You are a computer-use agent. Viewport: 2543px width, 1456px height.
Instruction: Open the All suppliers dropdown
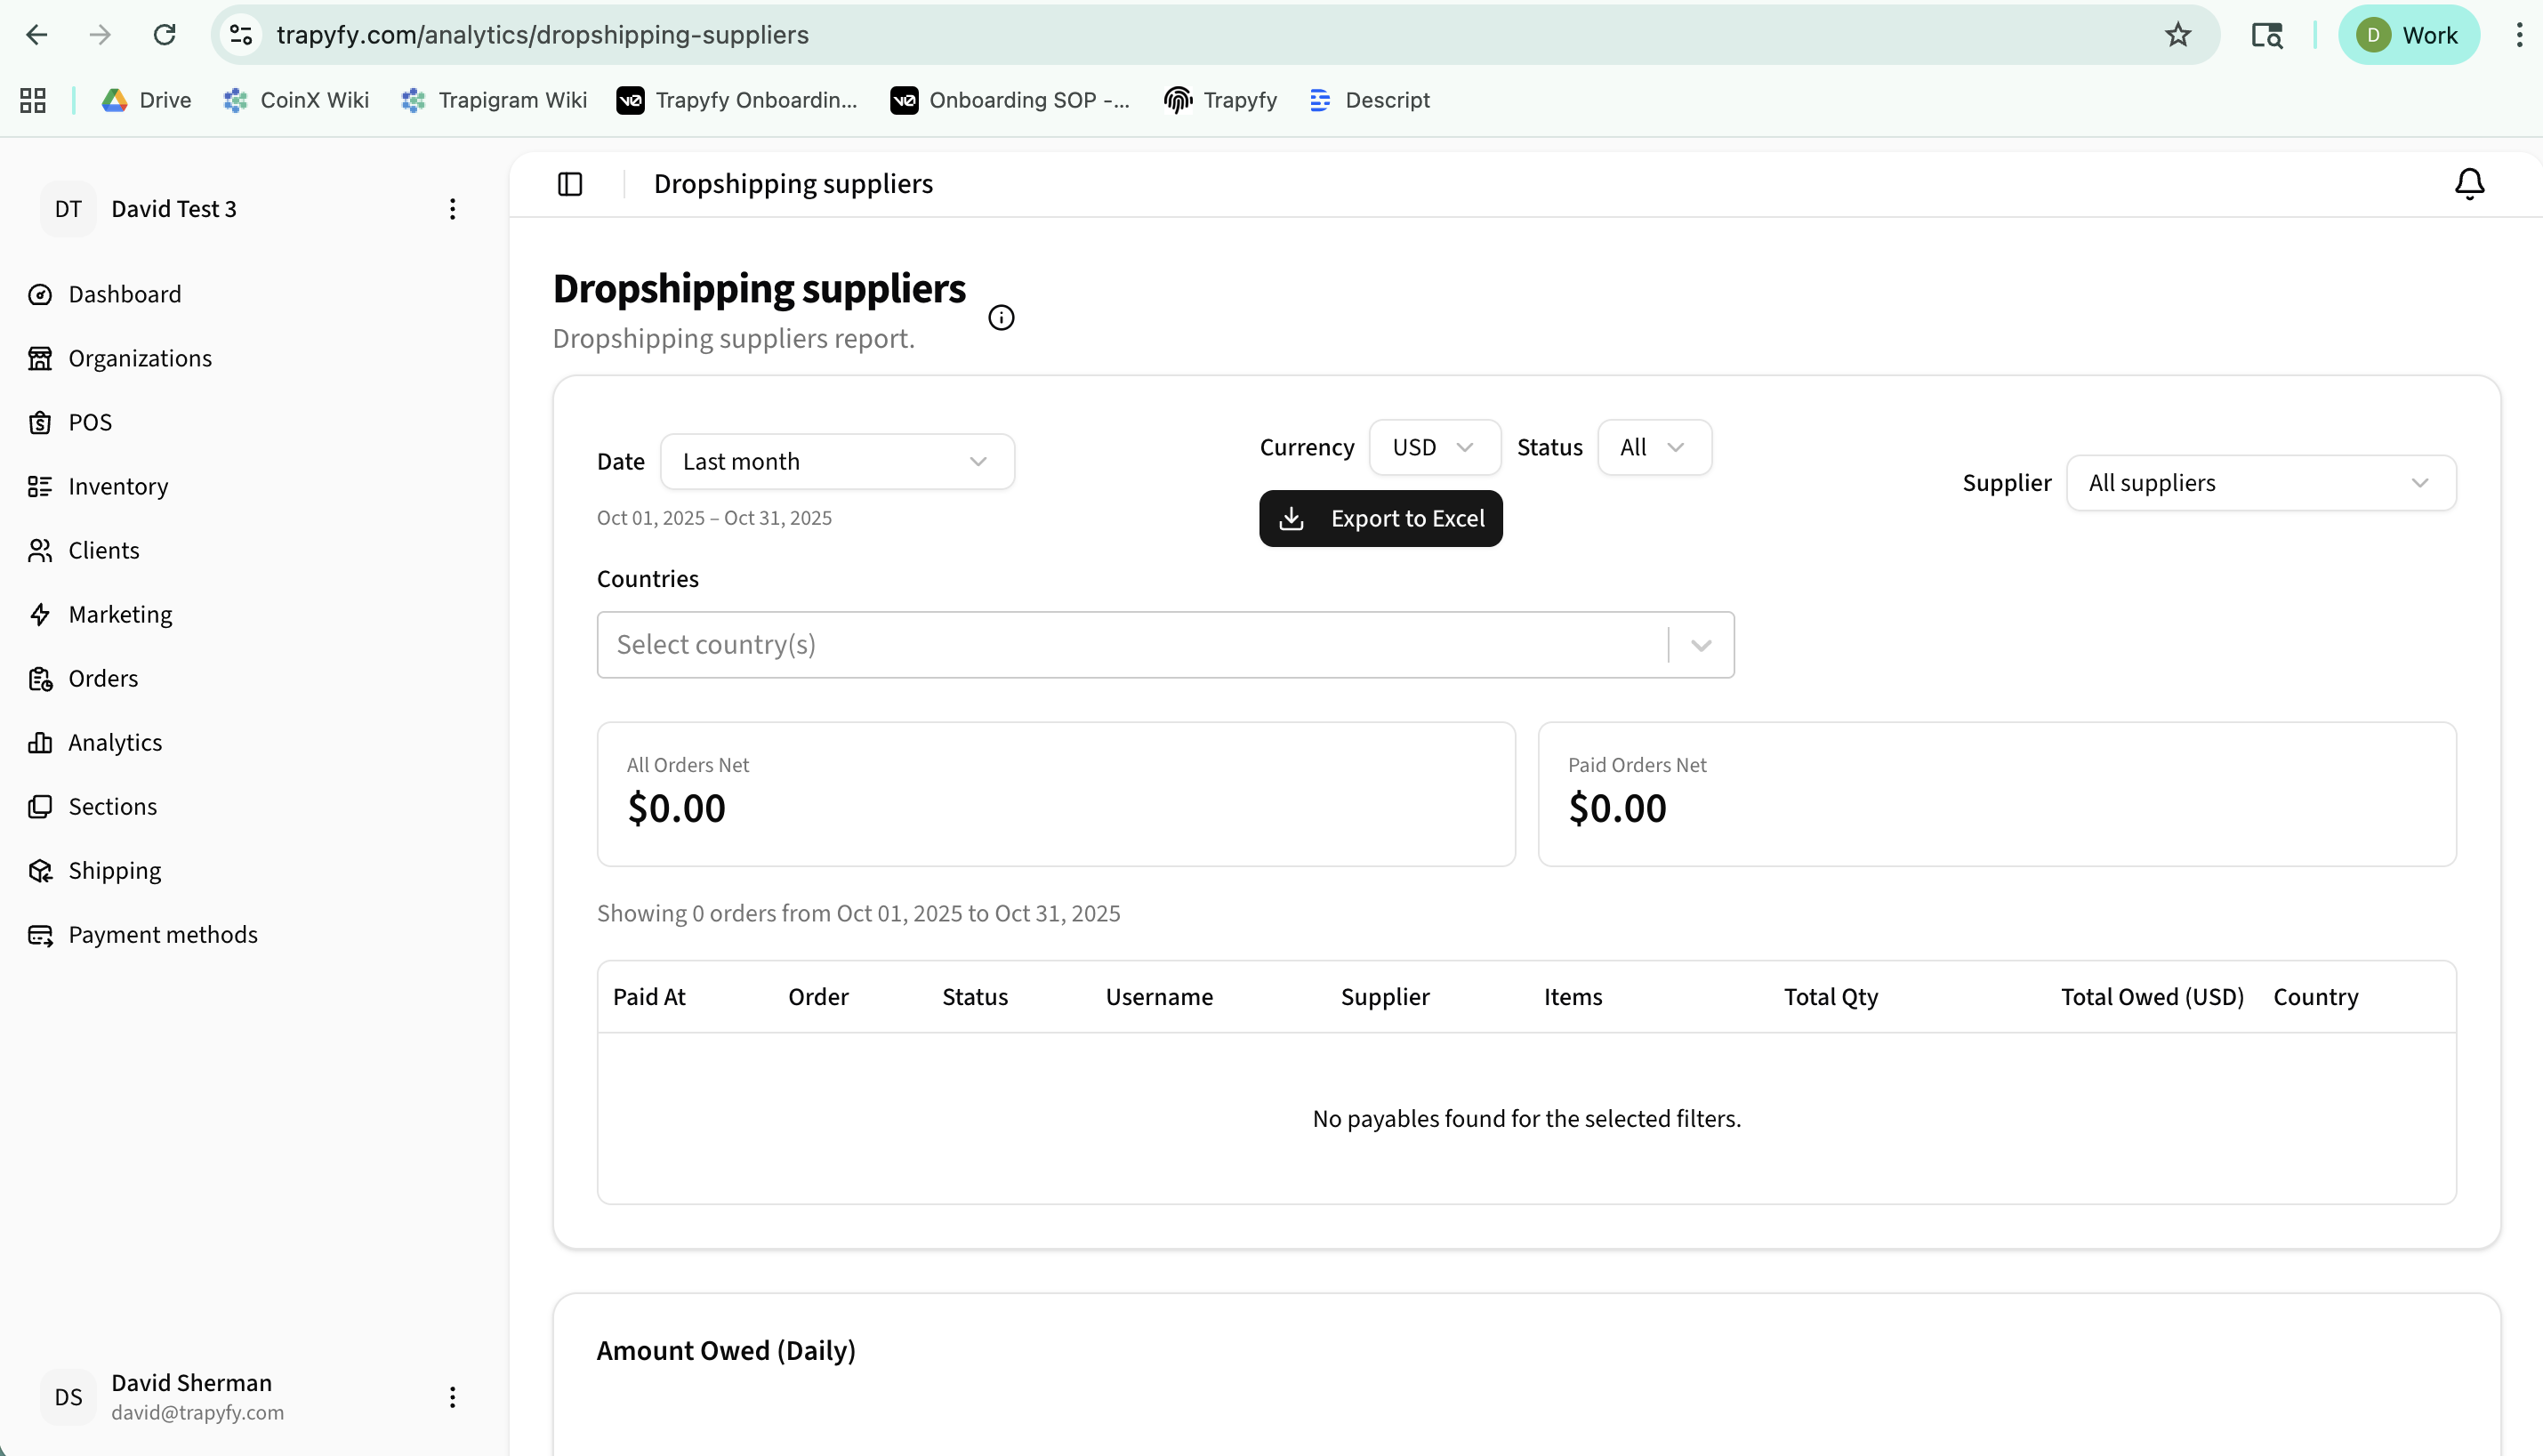[x=2261, y=483]
